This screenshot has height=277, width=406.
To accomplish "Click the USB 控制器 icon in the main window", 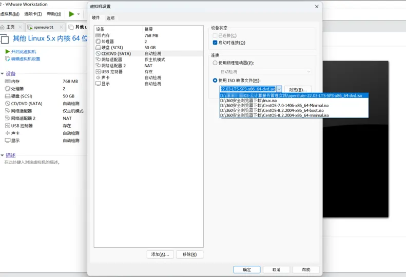I will click(8, 126).
